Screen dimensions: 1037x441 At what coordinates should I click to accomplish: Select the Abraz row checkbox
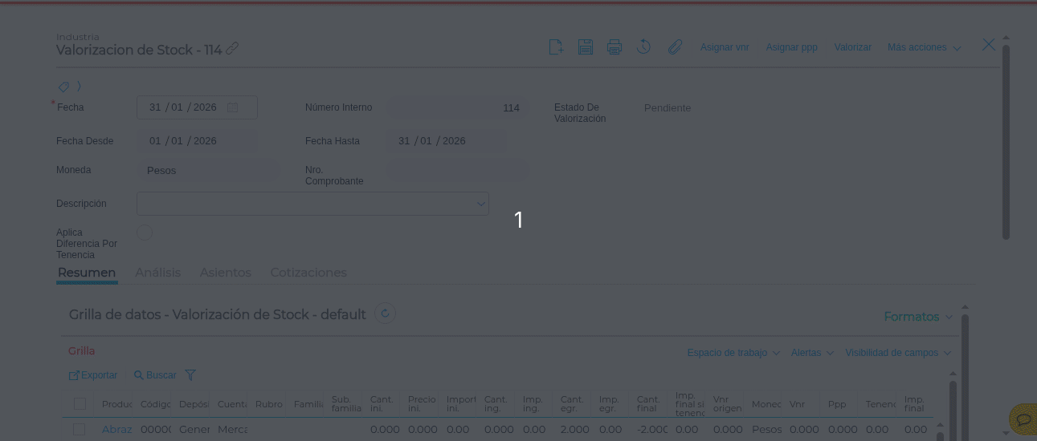[x=80, y=430]
